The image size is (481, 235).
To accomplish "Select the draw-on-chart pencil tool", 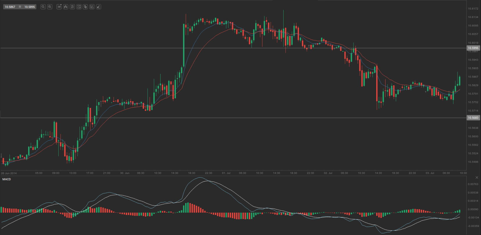I will pos(92,7).
